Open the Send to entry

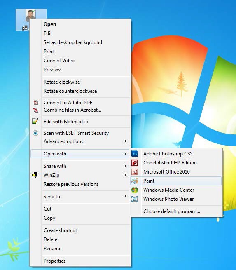pos(80,197)
